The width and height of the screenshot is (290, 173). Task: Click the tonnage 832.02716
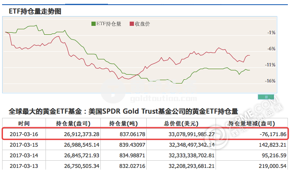(x=132, y=166)
